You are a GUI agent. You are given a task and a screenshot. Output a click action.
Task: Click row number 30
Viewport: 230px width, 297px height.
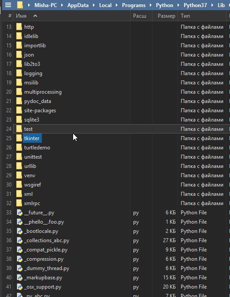pyautogui.click(x=9, y=185)
